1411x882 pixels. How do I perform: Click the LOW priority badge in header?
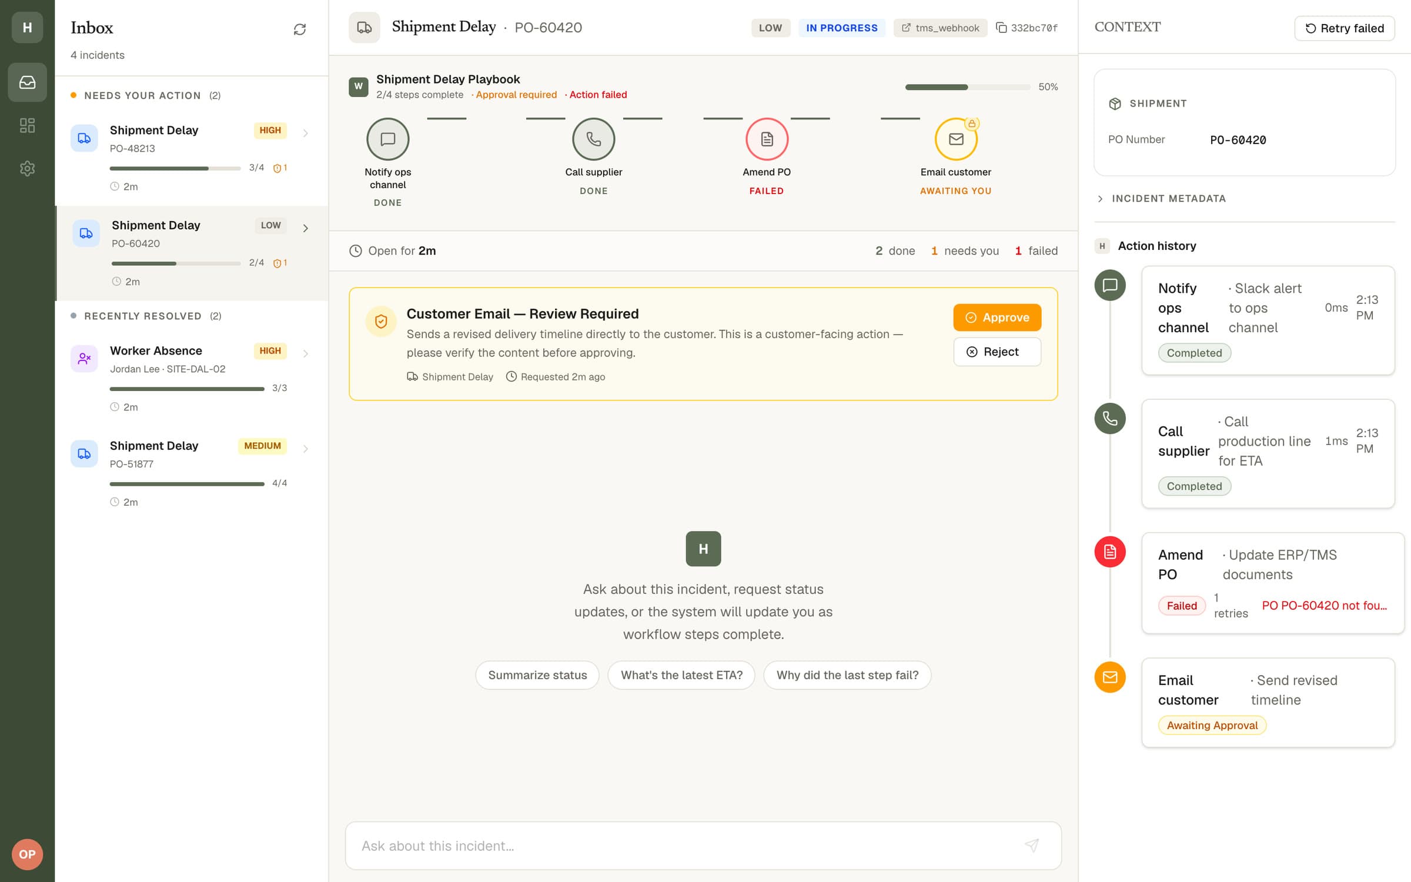pos(770,28)
